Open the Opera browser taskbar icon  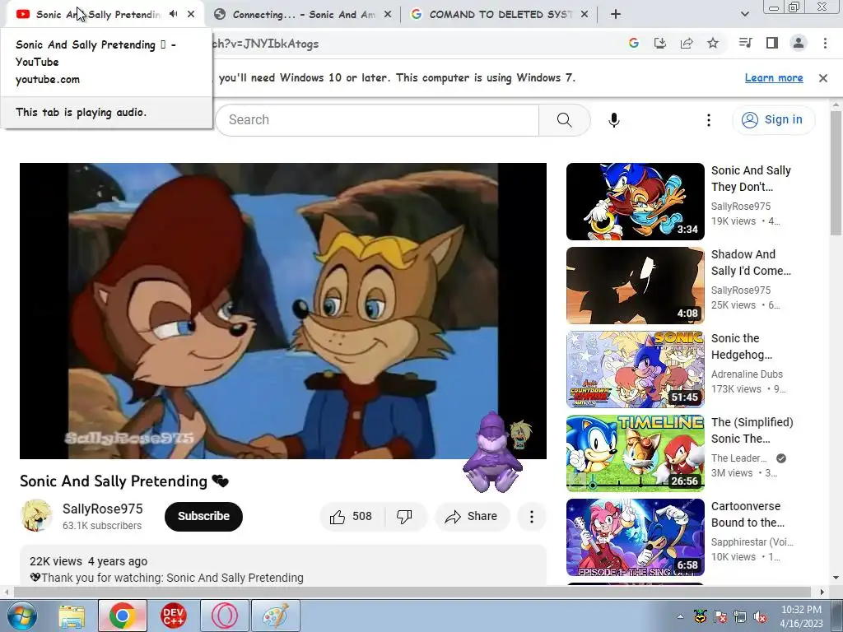point(225,616)
